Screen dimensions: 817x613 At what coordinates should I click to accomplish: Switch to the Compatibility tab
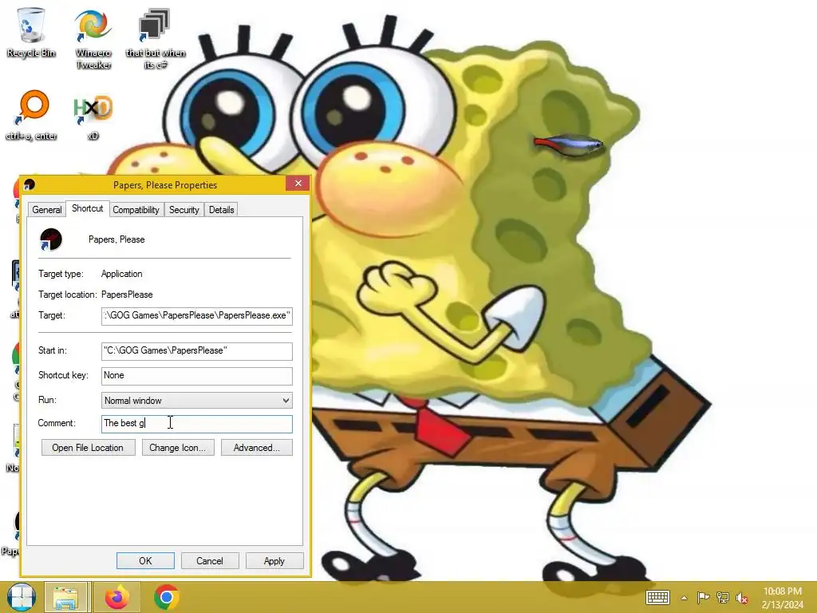point(136,210)
